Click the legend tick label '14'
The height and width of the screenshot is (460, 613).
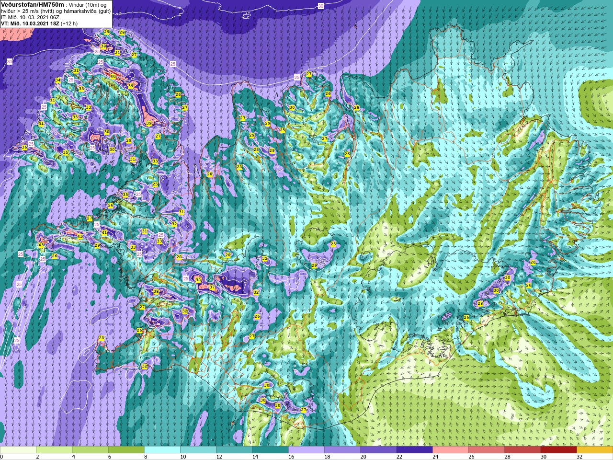point(255,457)
